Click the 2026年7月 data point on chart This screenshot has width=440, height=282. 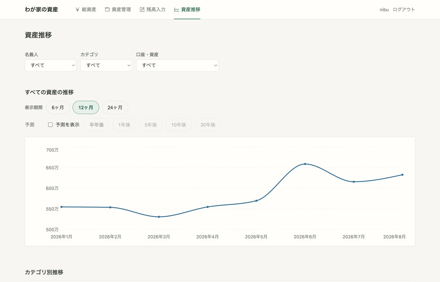click(354, 182)
